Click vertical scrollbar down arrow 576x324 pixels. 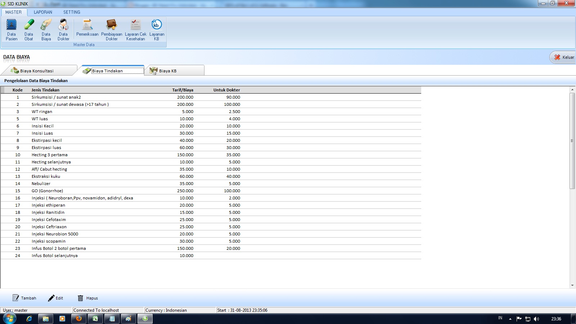point(572,285)
